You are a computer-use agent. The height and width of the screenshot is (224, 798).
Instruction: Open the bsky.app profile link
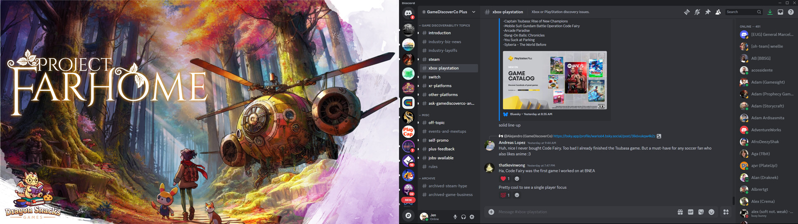(x=604, y=136)
